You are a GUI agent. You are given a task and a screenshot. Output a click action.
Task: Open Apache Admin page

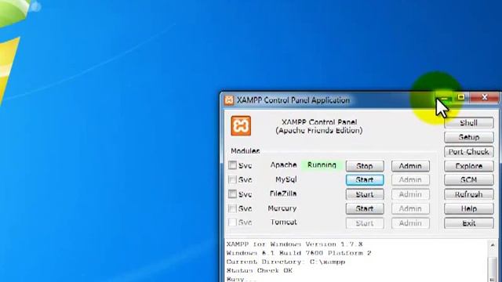[410, 166]
